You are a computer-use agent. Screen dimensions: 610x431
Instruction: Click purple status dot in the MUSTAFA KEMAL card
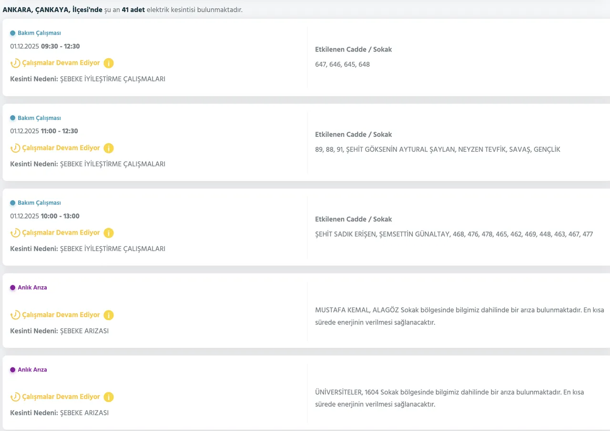13,288
